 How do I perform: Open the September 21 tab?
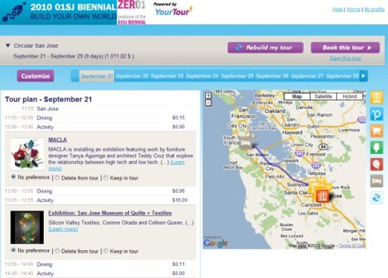96,76
